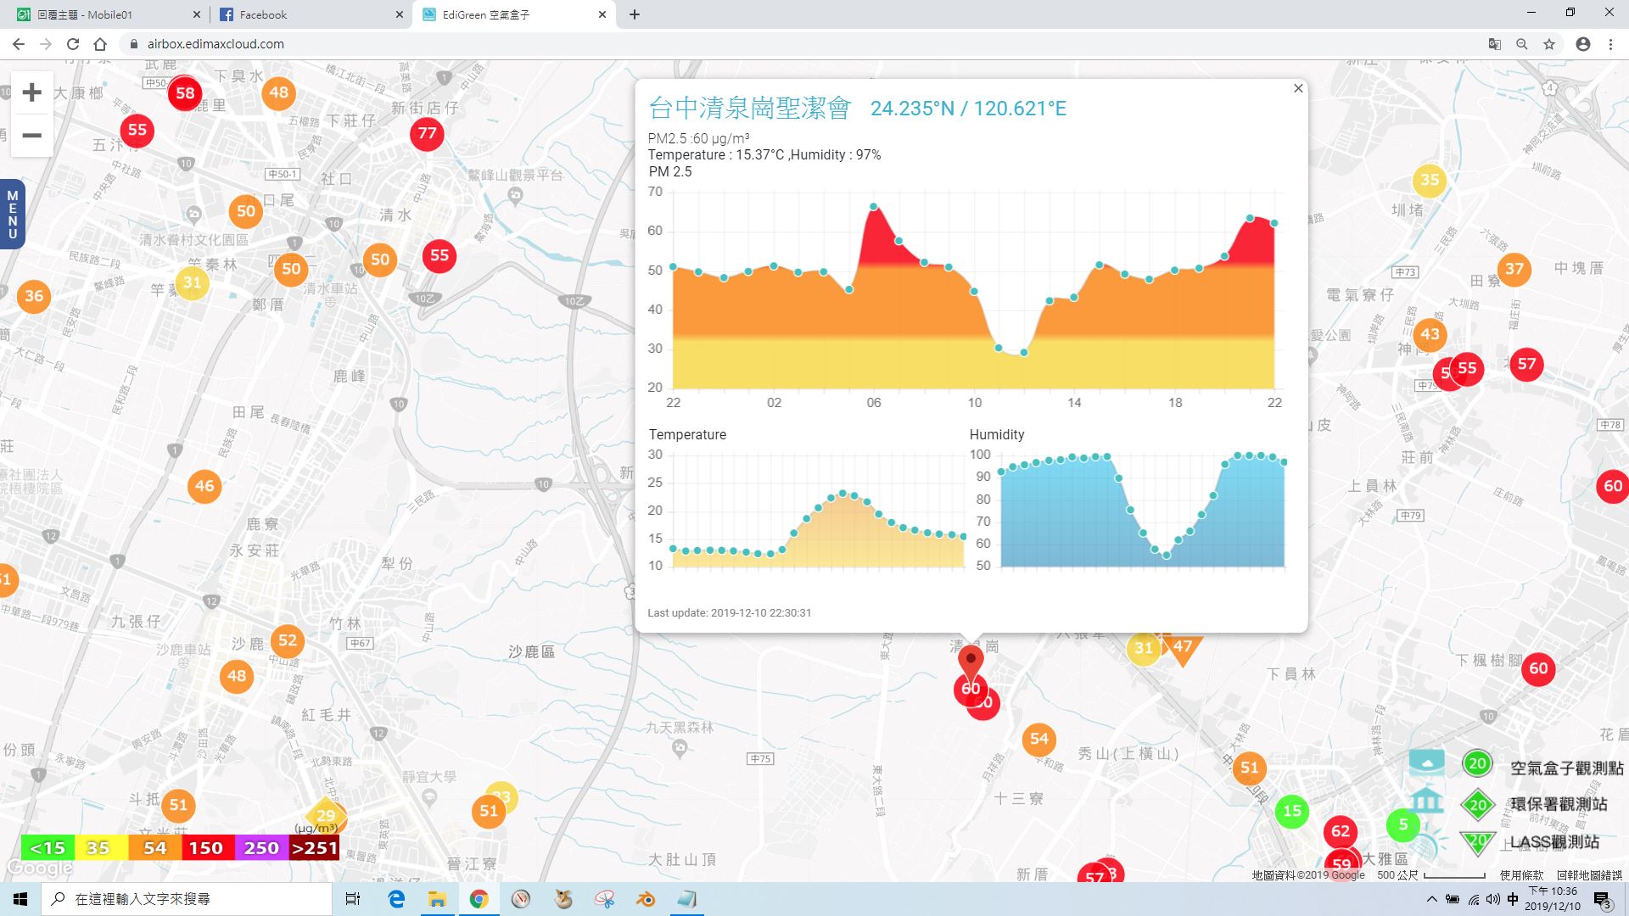Click the orange 46 station marker
This screenshot has width=1629, height=916.
pos(204,486)
